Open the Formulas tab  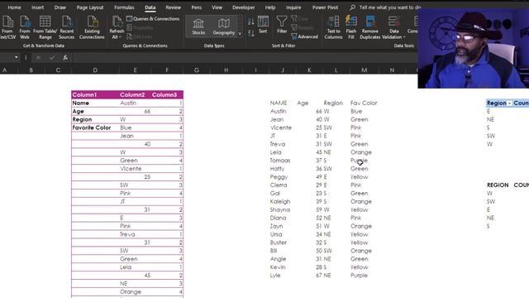pos(124,7)
